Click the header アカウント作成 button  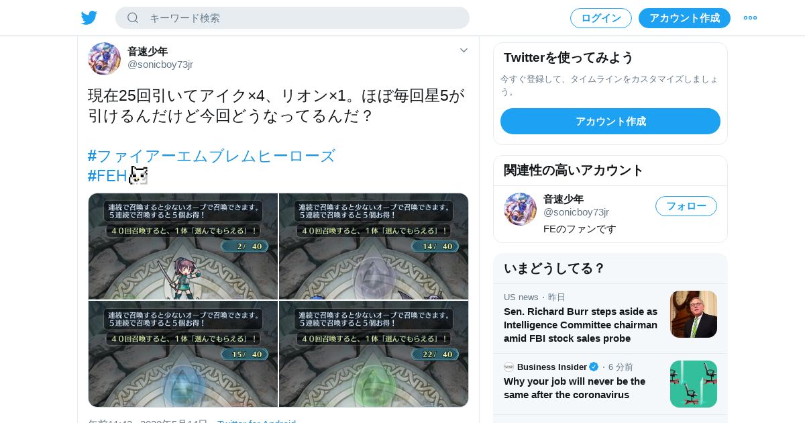pyautogui.click(x=684, y=18)
